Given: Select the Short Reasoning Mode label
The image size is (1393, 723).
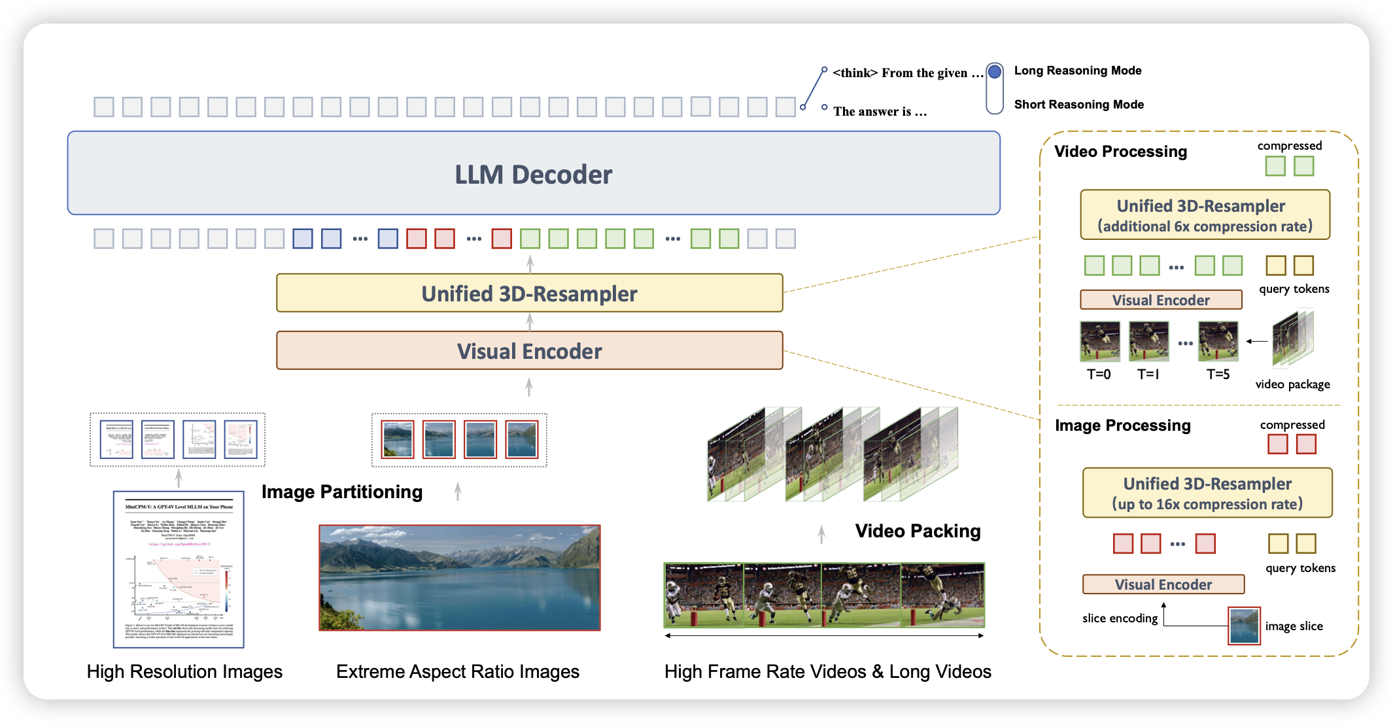Looking at the screenshot, I should click(x=1078, y=105).
